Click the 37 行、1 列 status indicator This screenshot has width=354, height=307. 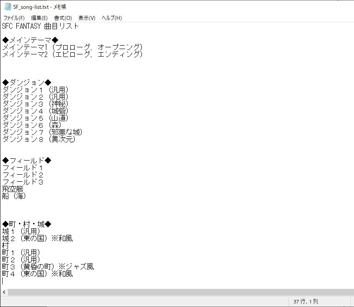pos(306,301)
